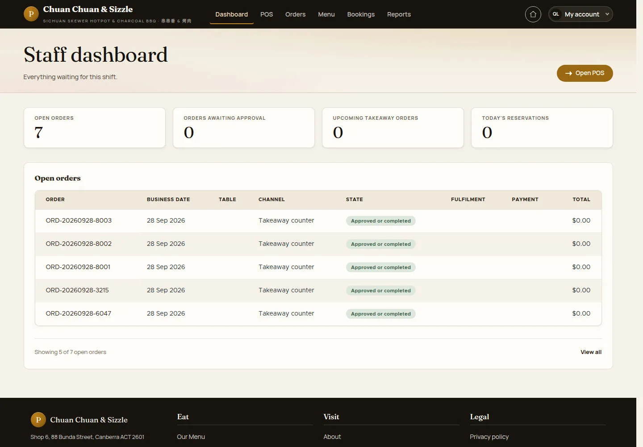Image resolution: width=643 pixels, height=447 pixels.
Task: Click order ORD-20260928-8003
Action: point(79,220)
